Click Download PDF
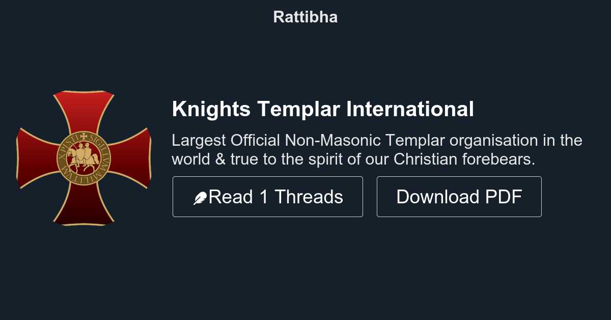The width and height of the screenshot is (611, 320). click(459, 196)
